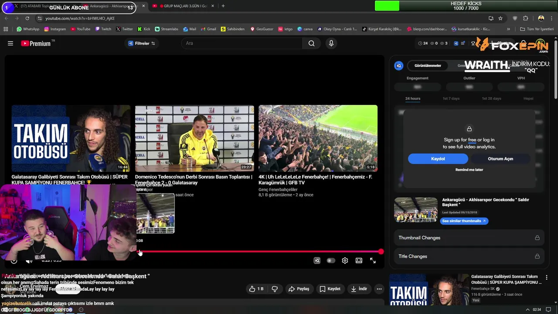Open the vidIQ icon in the player controls
This screenshot has height=314, width=558.
click(x=317, y=260)
